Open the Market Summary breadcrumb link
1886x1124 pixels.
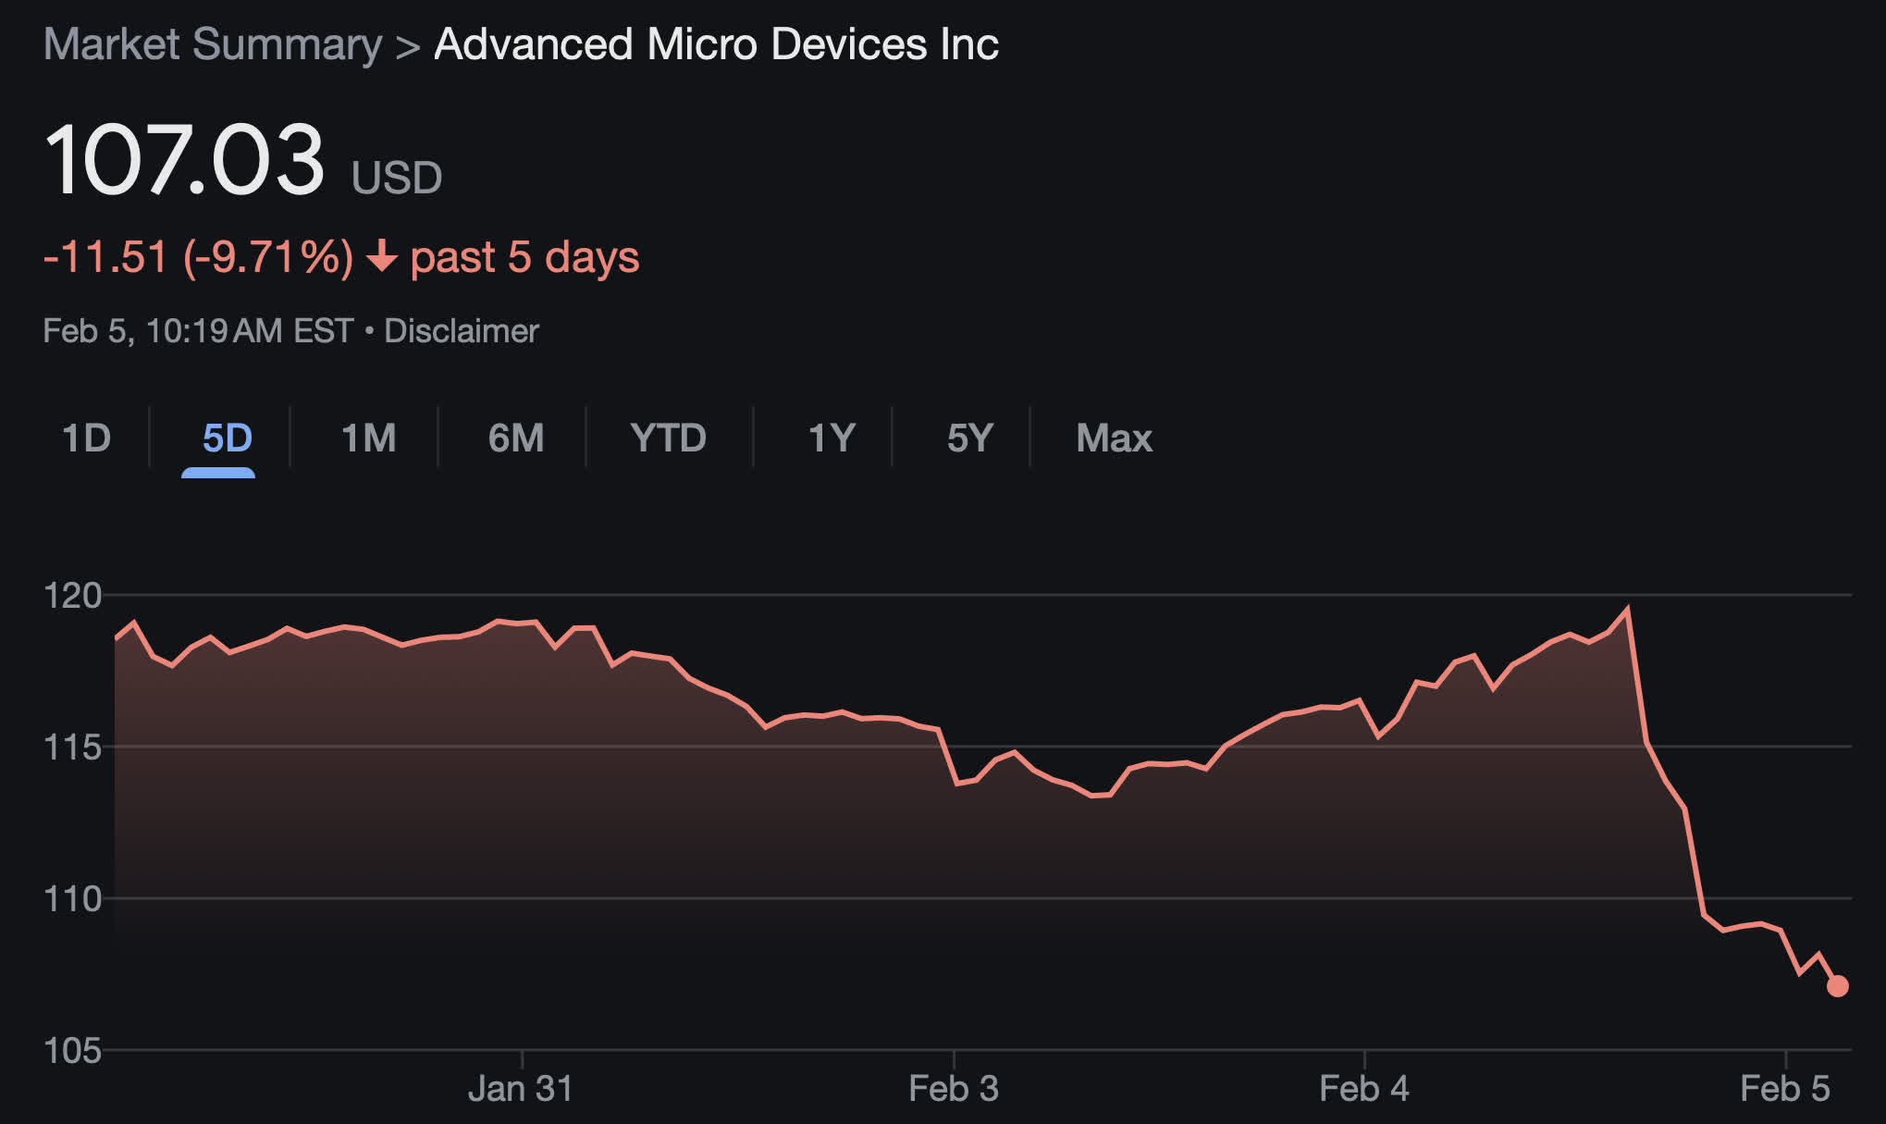[213, 44]
